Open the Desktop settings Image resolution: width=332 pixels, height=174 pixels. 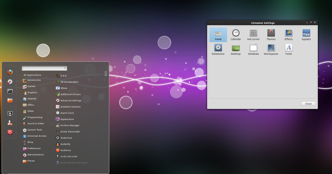coord(236,49)
